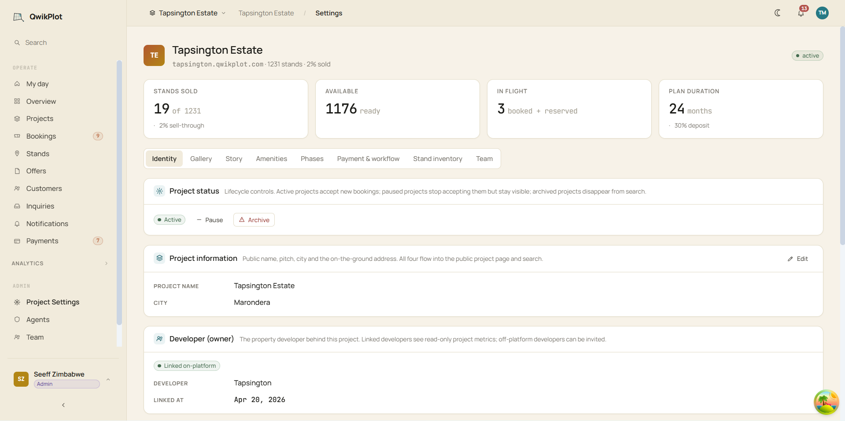The width and height of the screenshot is (845, 421).
Task: Open the TM user avatar
Action: pos(822,13)
